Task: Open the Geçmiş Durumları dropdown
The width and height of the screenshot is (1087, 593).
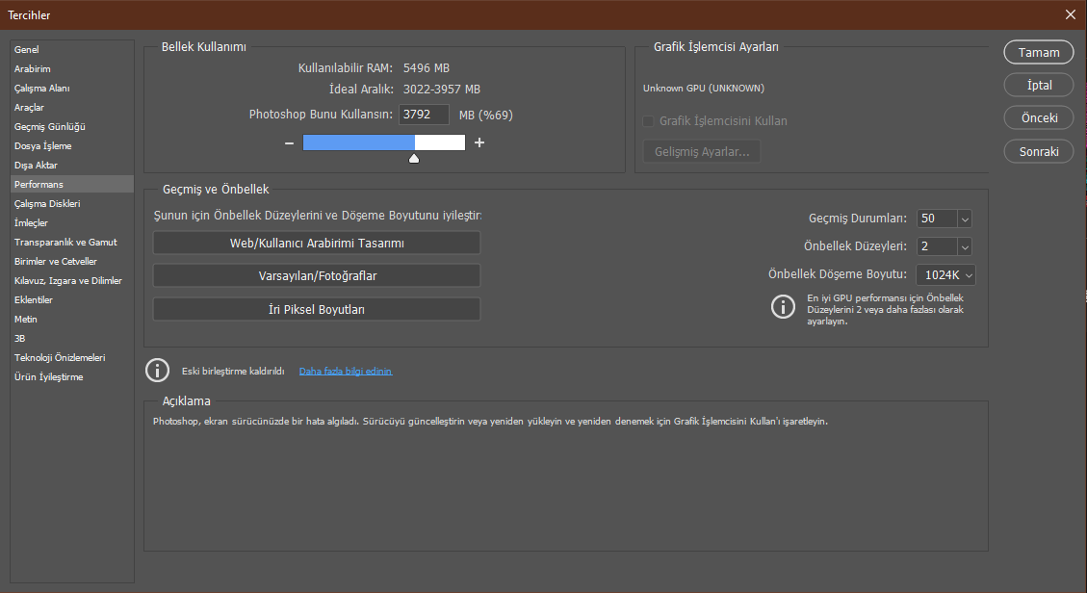Action: pyautogui.click(x=965, y=219)
